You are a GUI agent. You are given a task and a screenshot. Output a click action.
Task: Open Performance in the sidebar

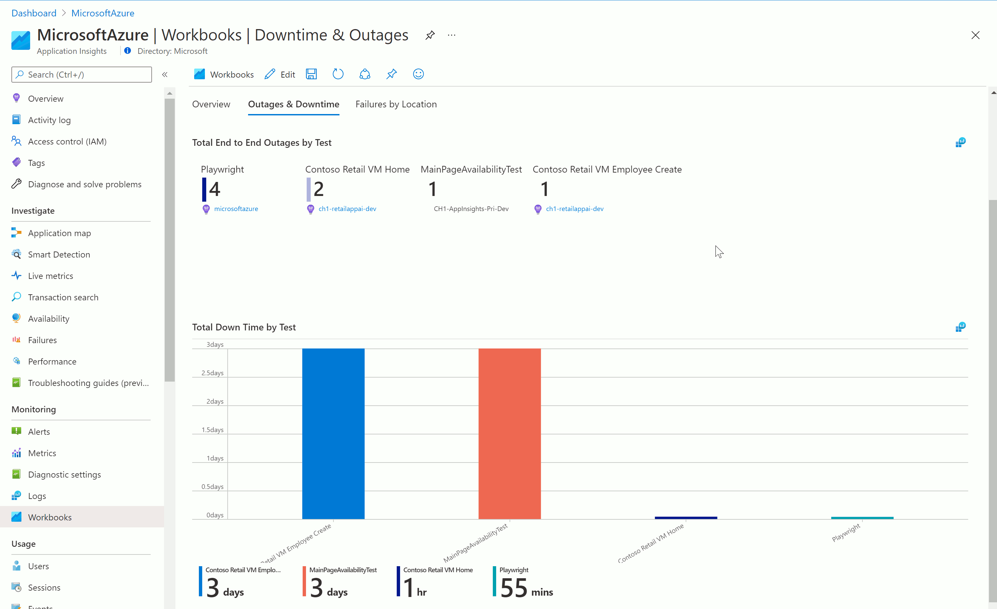point(82,362)
